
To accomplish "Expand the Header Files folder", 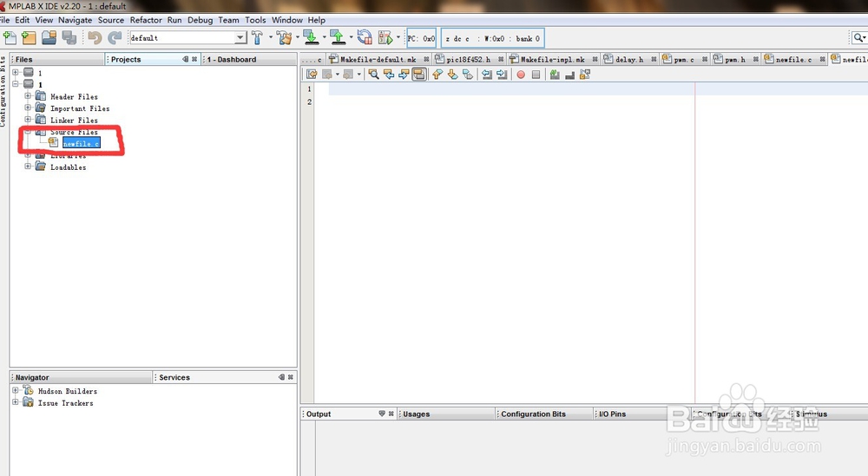I will point(28,96).
